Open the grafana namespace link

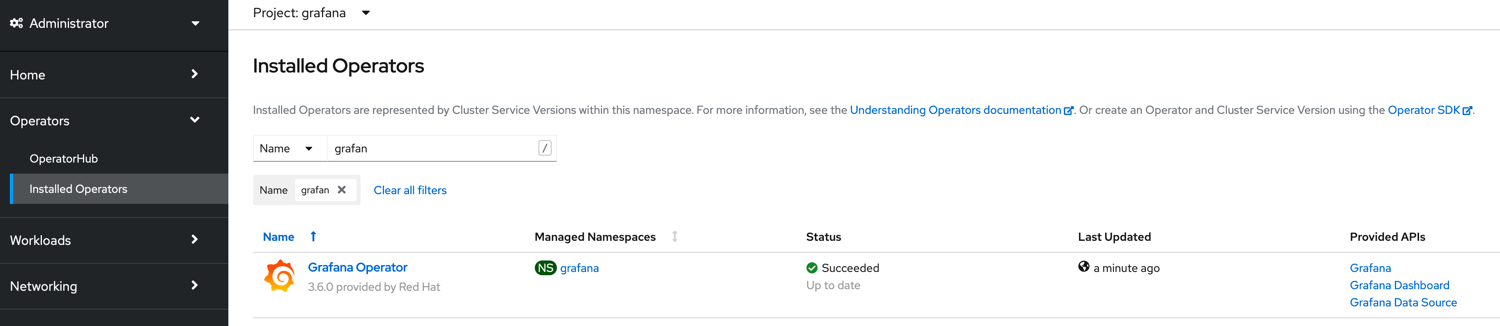click(580, 268)
